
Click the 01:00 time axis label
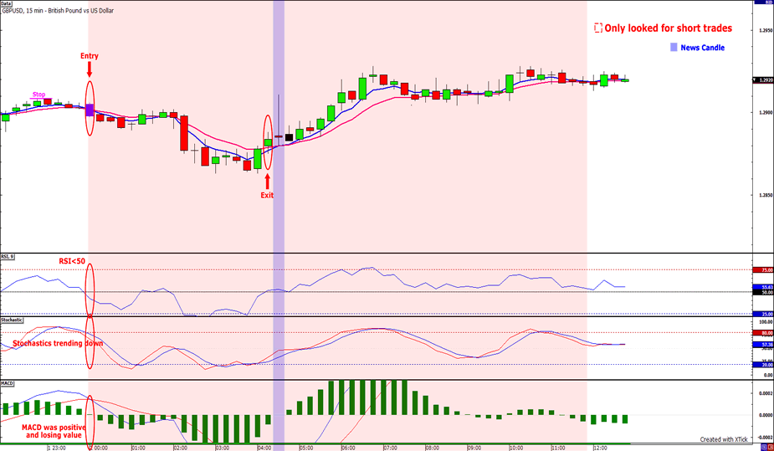[138, 448]
